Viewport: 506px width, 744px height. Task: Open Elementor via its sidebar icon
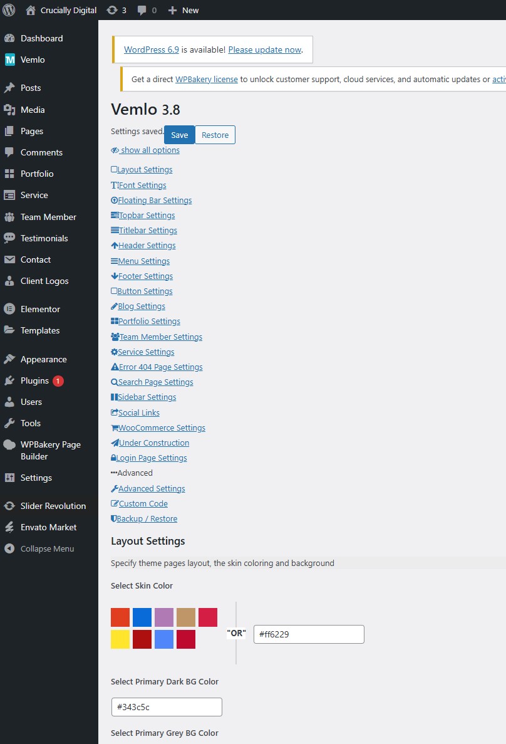(x=9, y=309)
